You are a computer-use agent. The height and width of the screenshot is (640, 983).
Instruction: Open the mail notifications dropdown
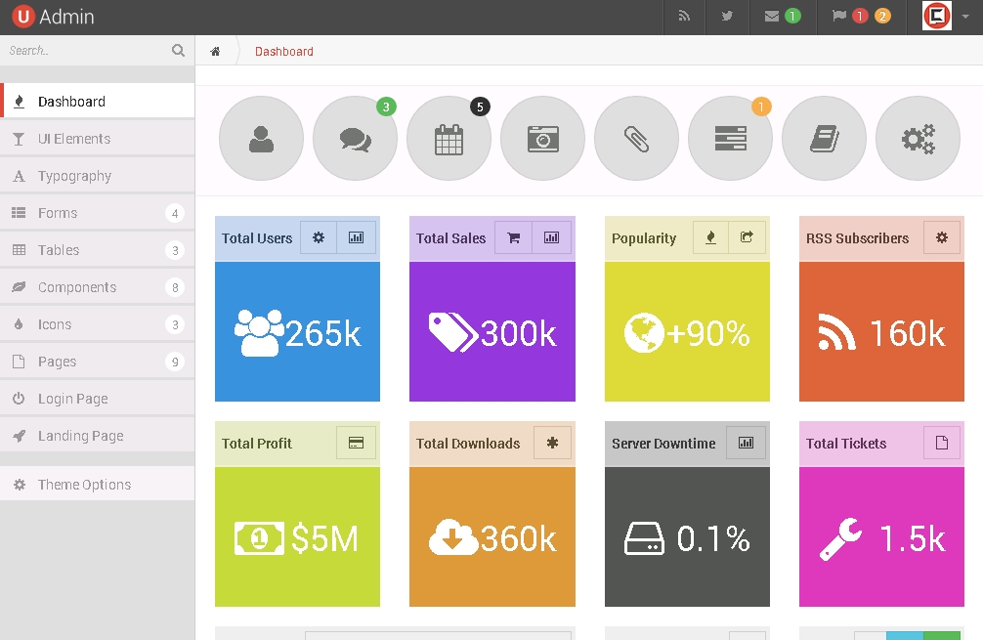tap(782, 17)
